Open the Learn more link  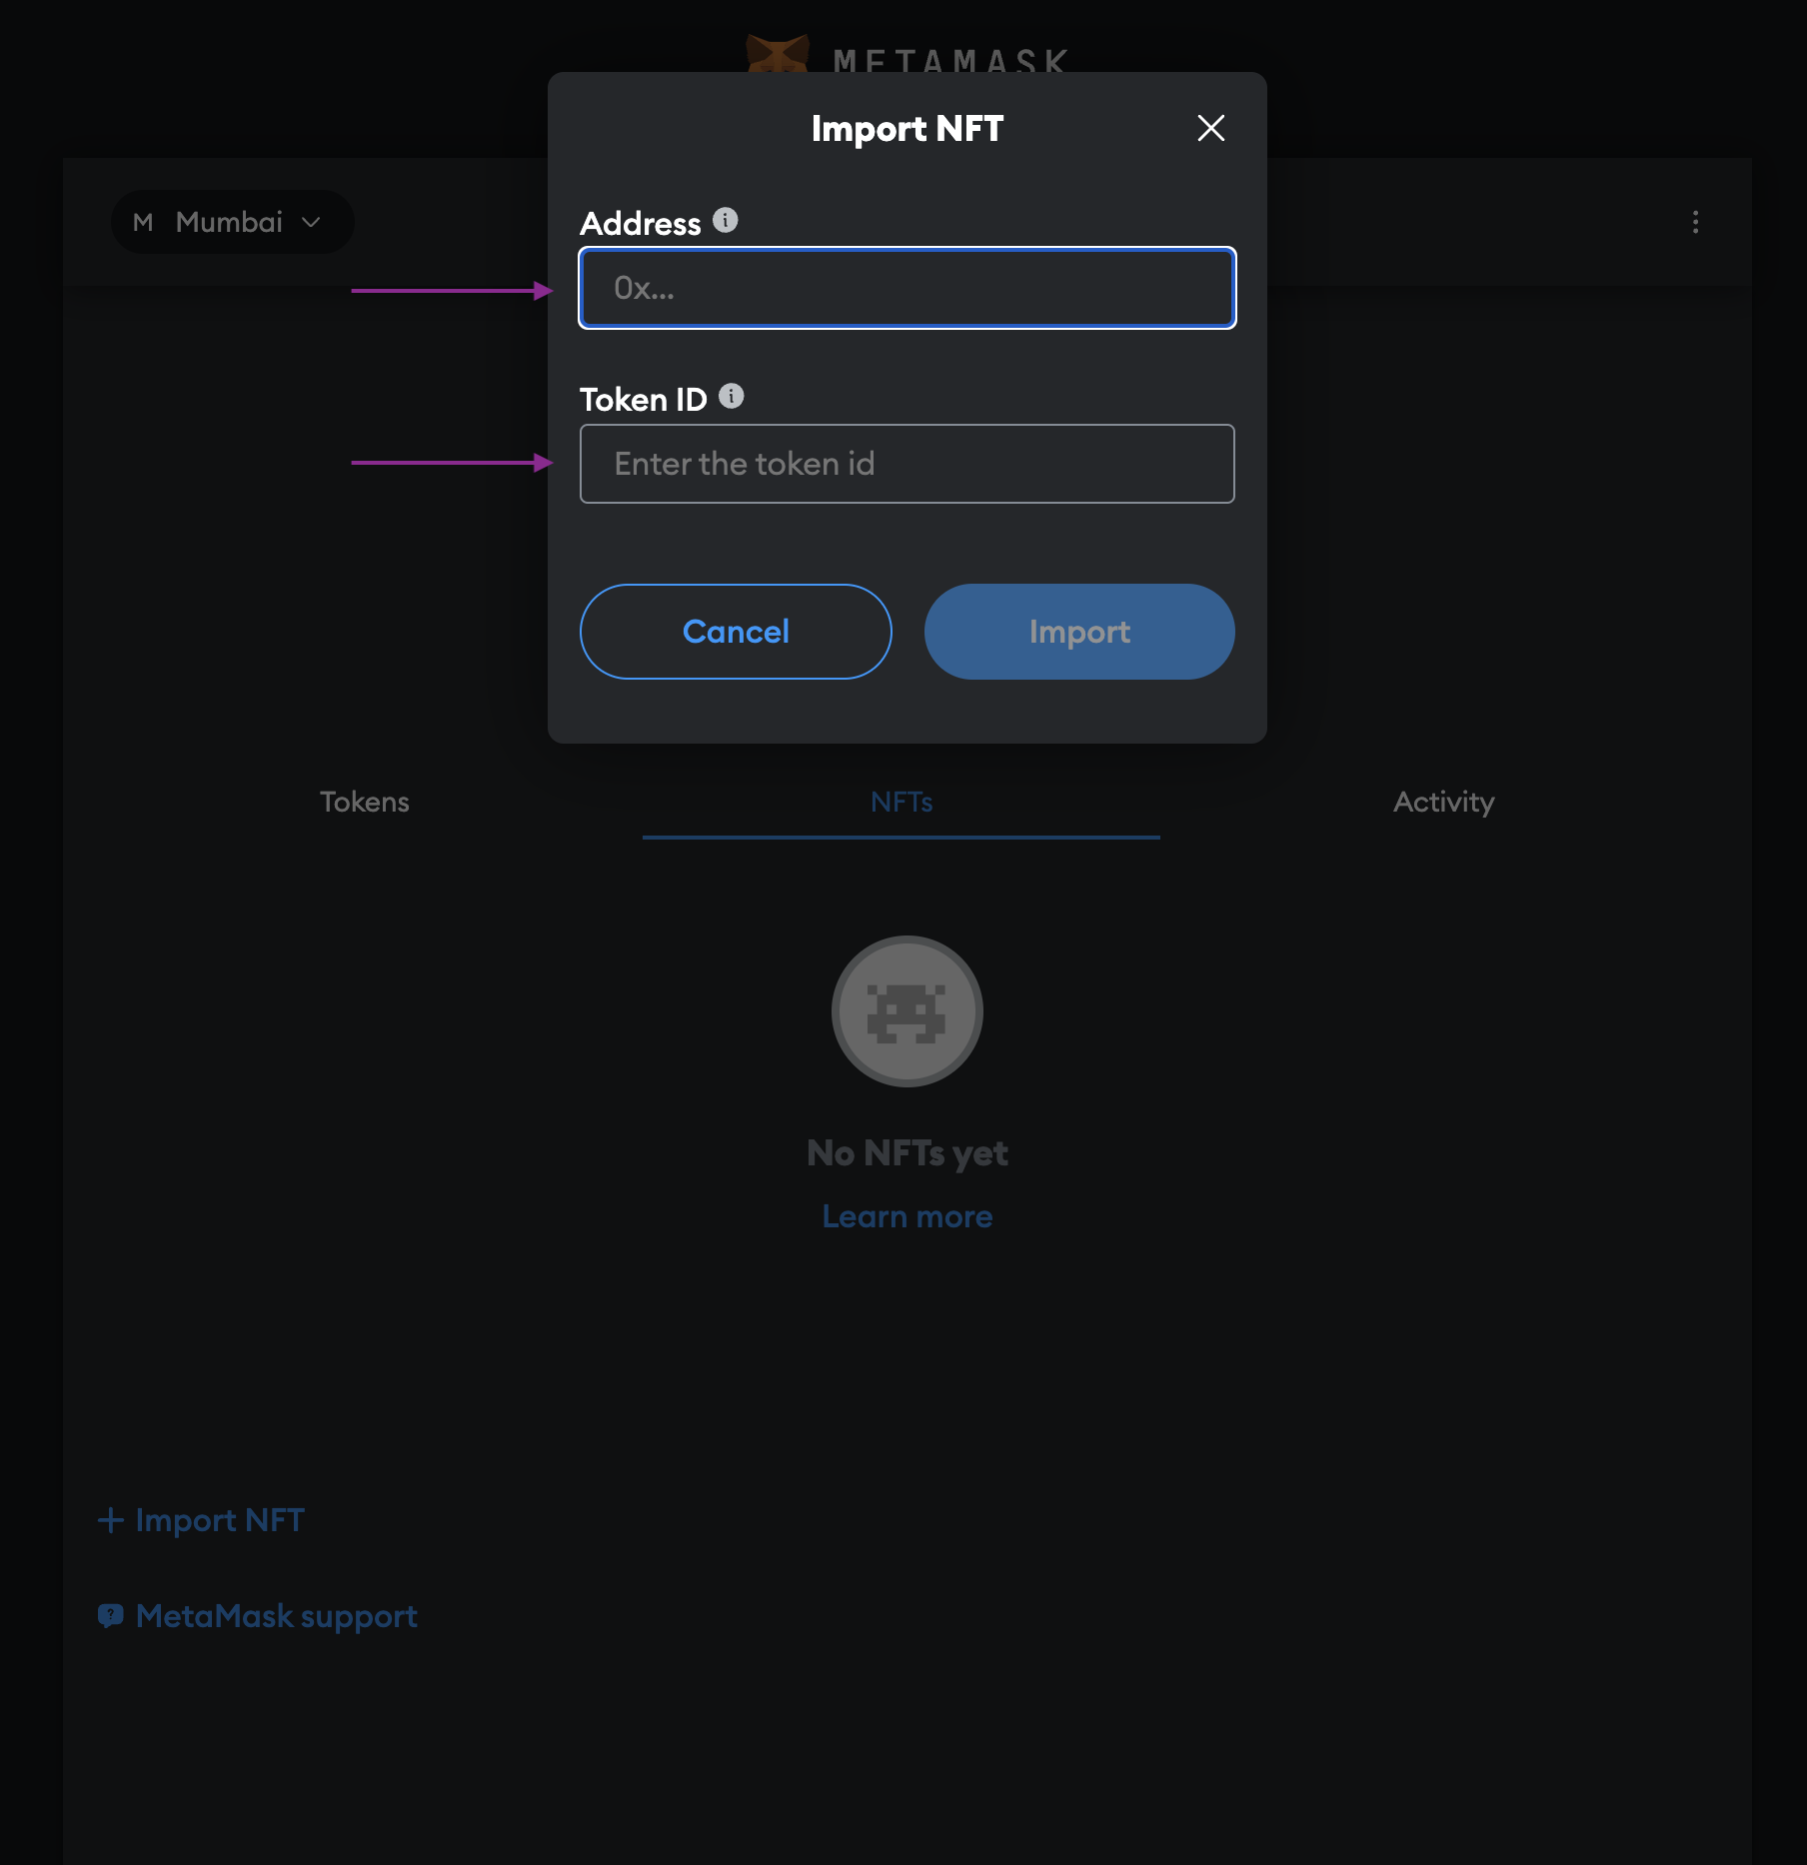907,1216
